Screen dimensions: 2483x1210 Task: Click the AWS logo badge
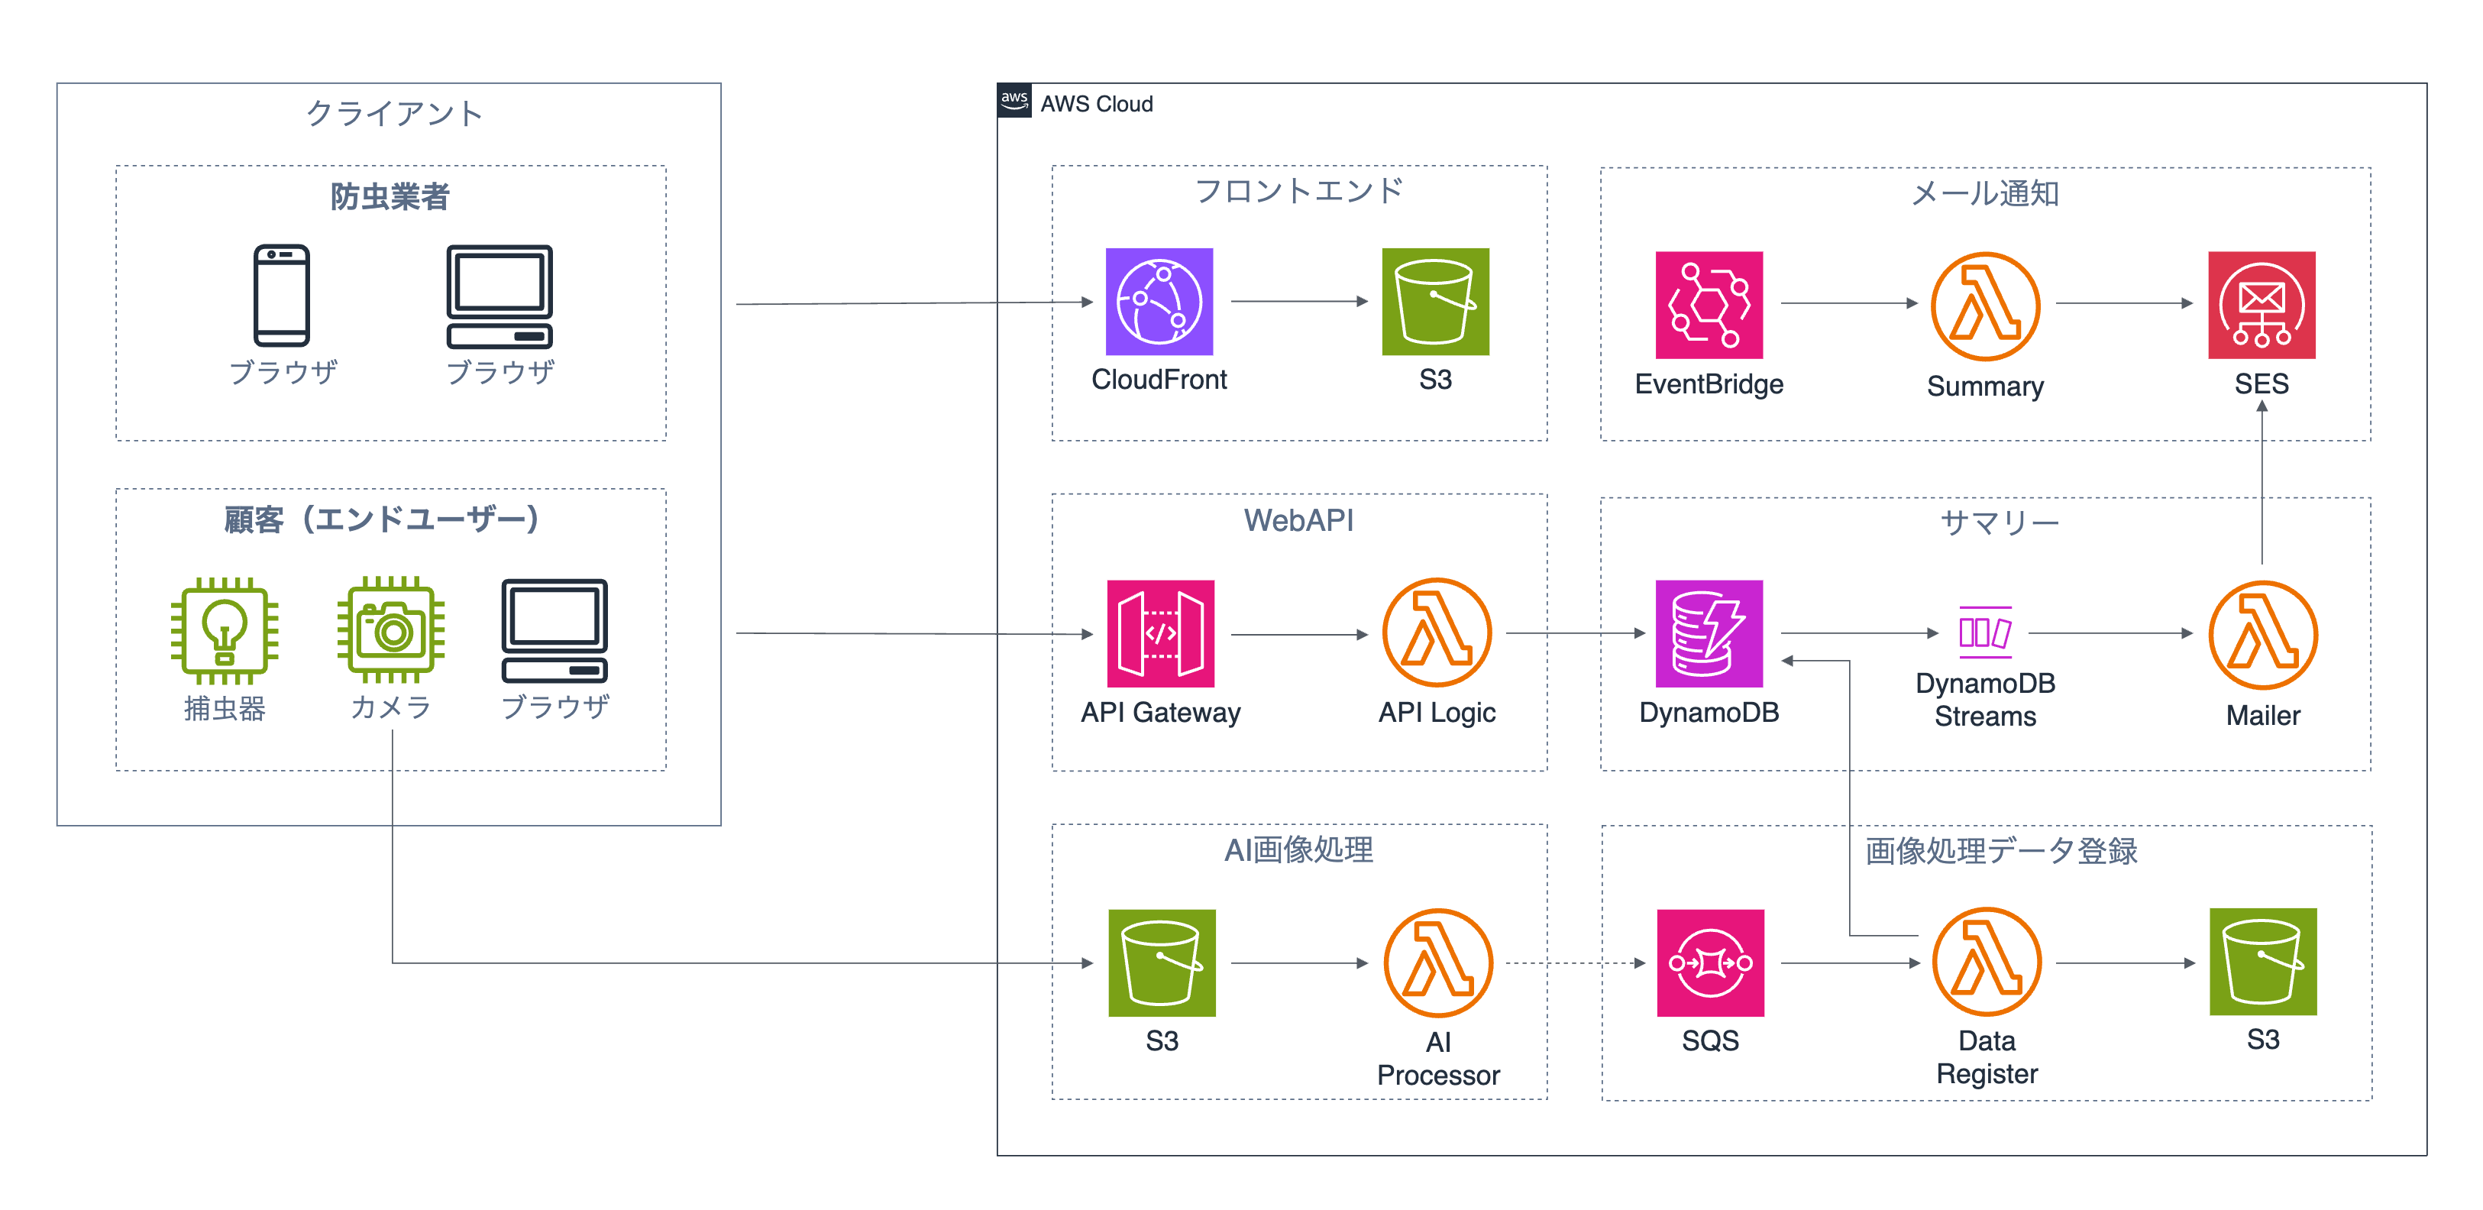(x=1014, y=100)
